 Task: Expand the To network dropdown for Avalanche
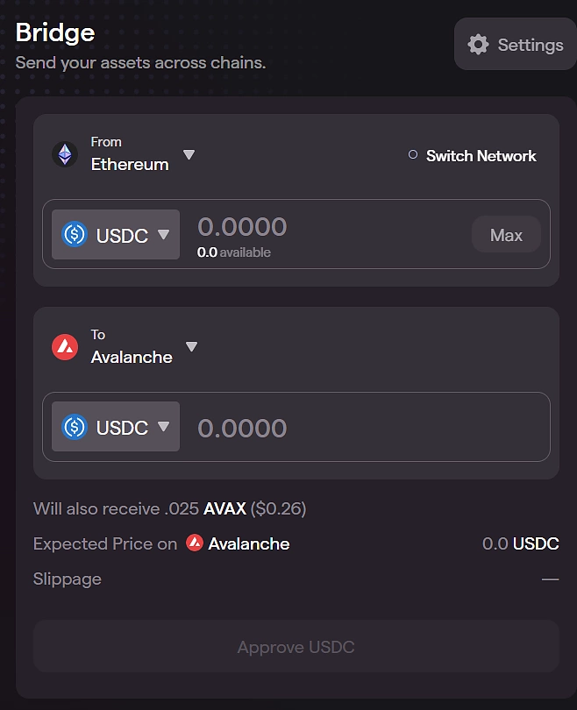pos(191,346)
